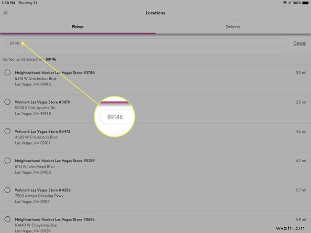Image resolution: width=311 pixels, height=233 pixels.
Task: Tap the Cancel link beside the search field
Action: tap(300, 43)
